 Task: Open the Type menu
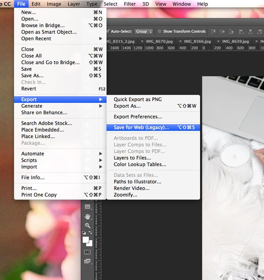pos(92,4)
